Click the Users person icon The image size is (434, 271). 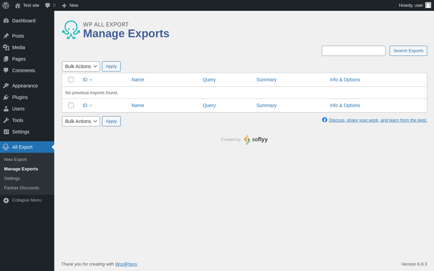coord(6,109)
